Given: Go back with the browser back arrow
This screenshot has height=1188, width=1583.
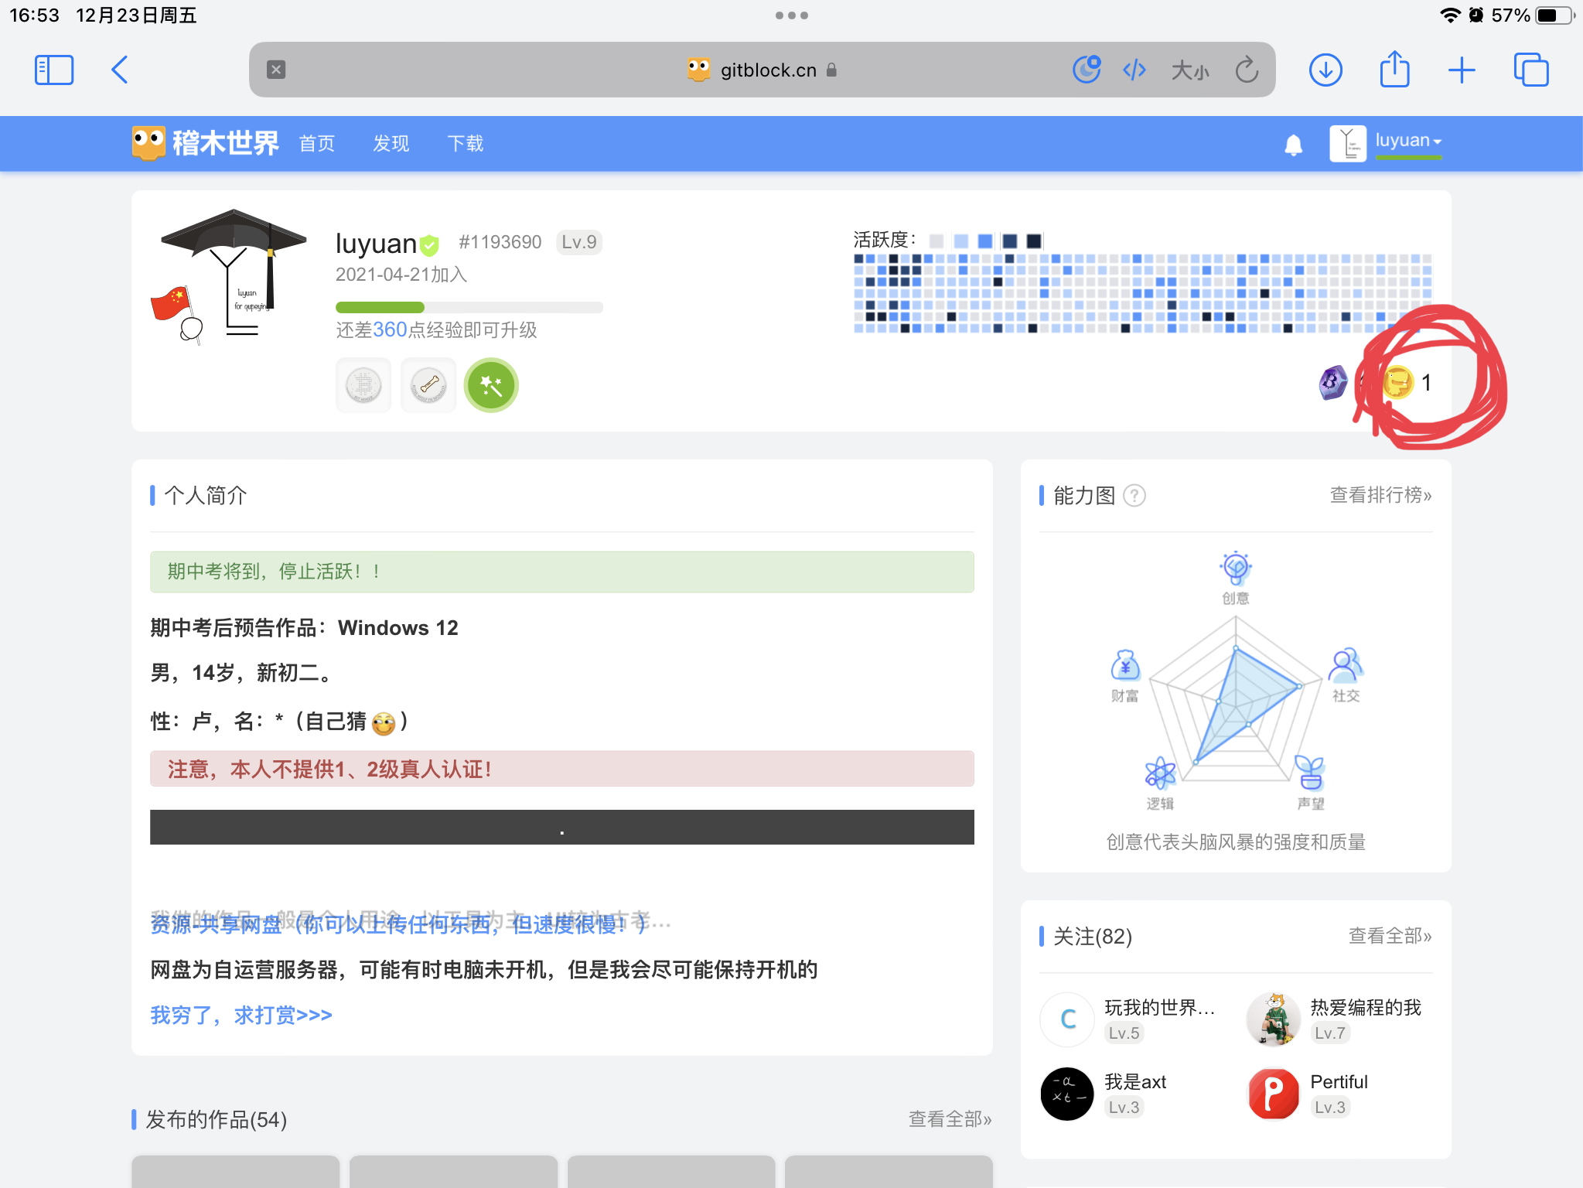Looking at the screenshot, I should coord(119,70).
